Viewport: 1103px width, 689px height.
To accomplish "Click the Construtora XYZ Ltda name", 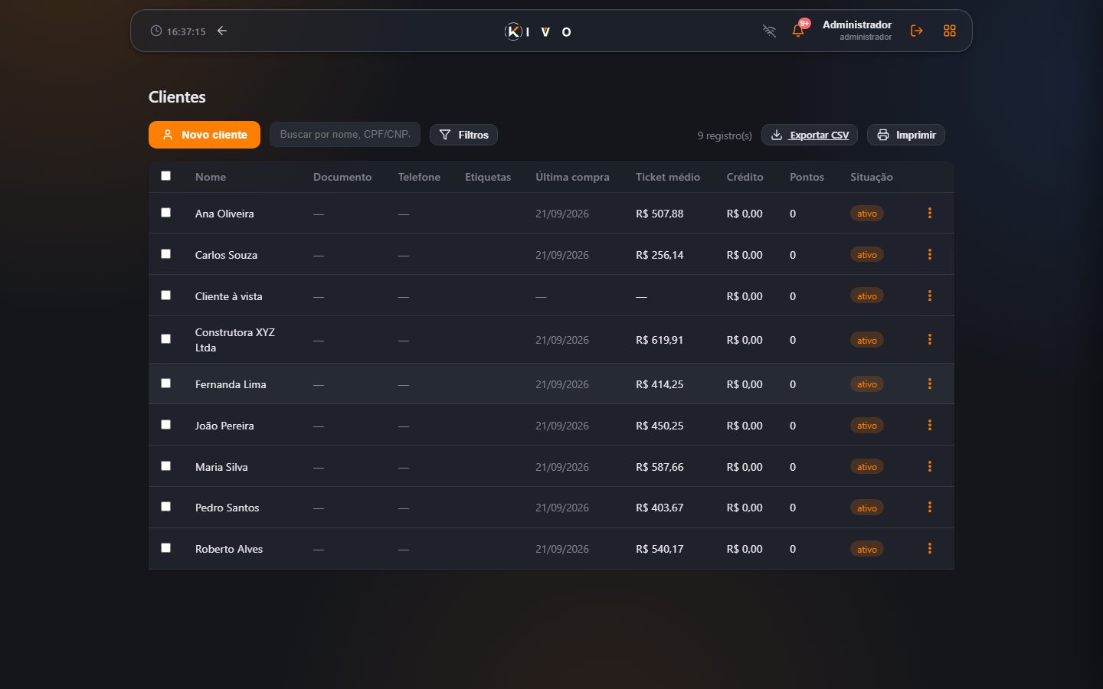I will (x=234, y=340).
